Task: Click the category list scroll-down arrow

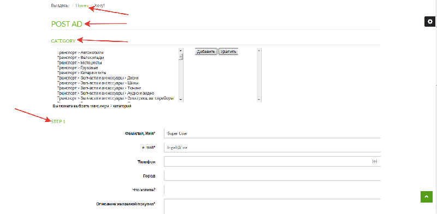Action: point(181,100)
